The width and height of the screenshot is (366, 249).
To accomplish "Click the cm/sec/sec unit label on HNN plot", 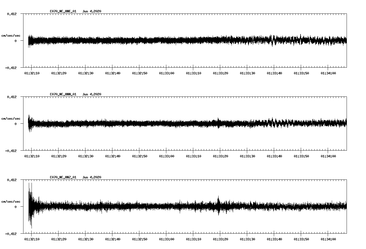I will pos(11,119).
